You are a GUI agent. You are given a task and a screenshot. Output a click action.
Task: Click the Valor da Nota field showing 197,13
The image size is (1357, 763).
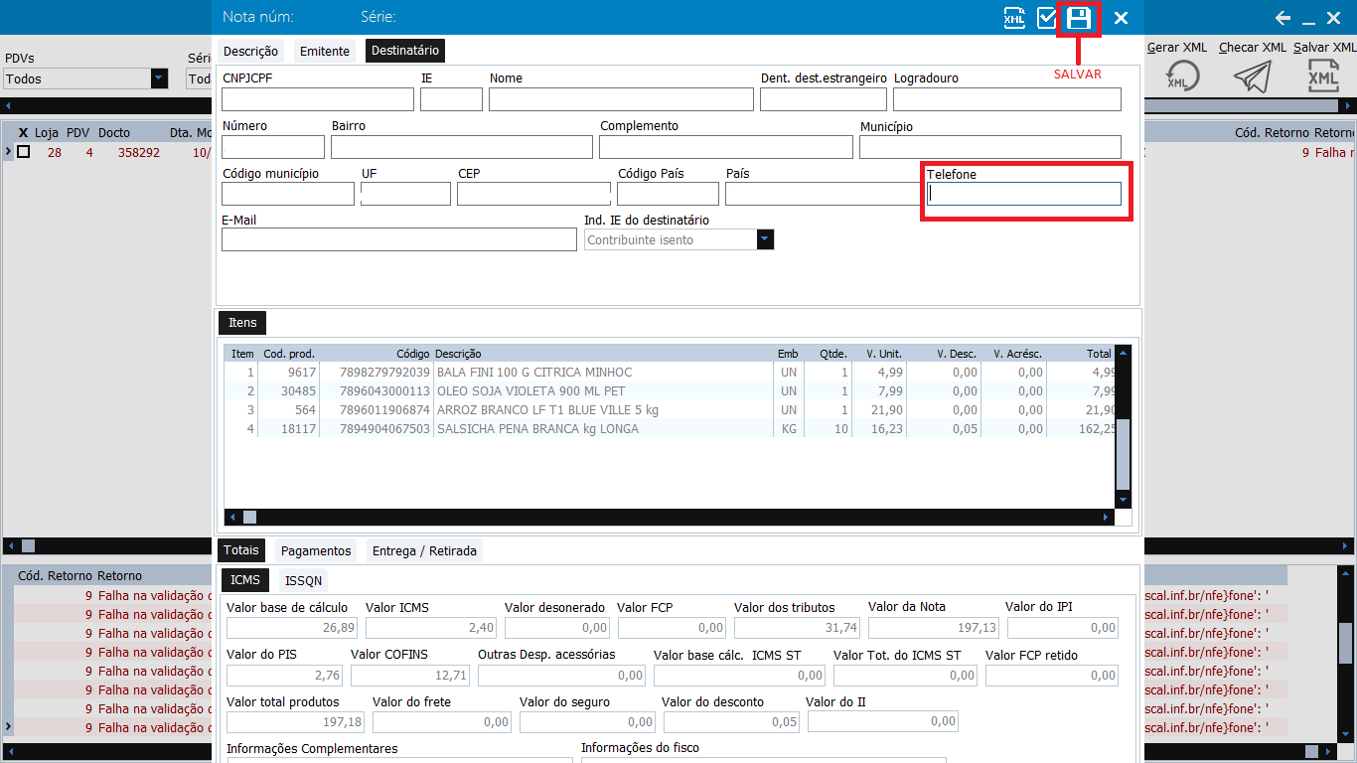(935, 628)
